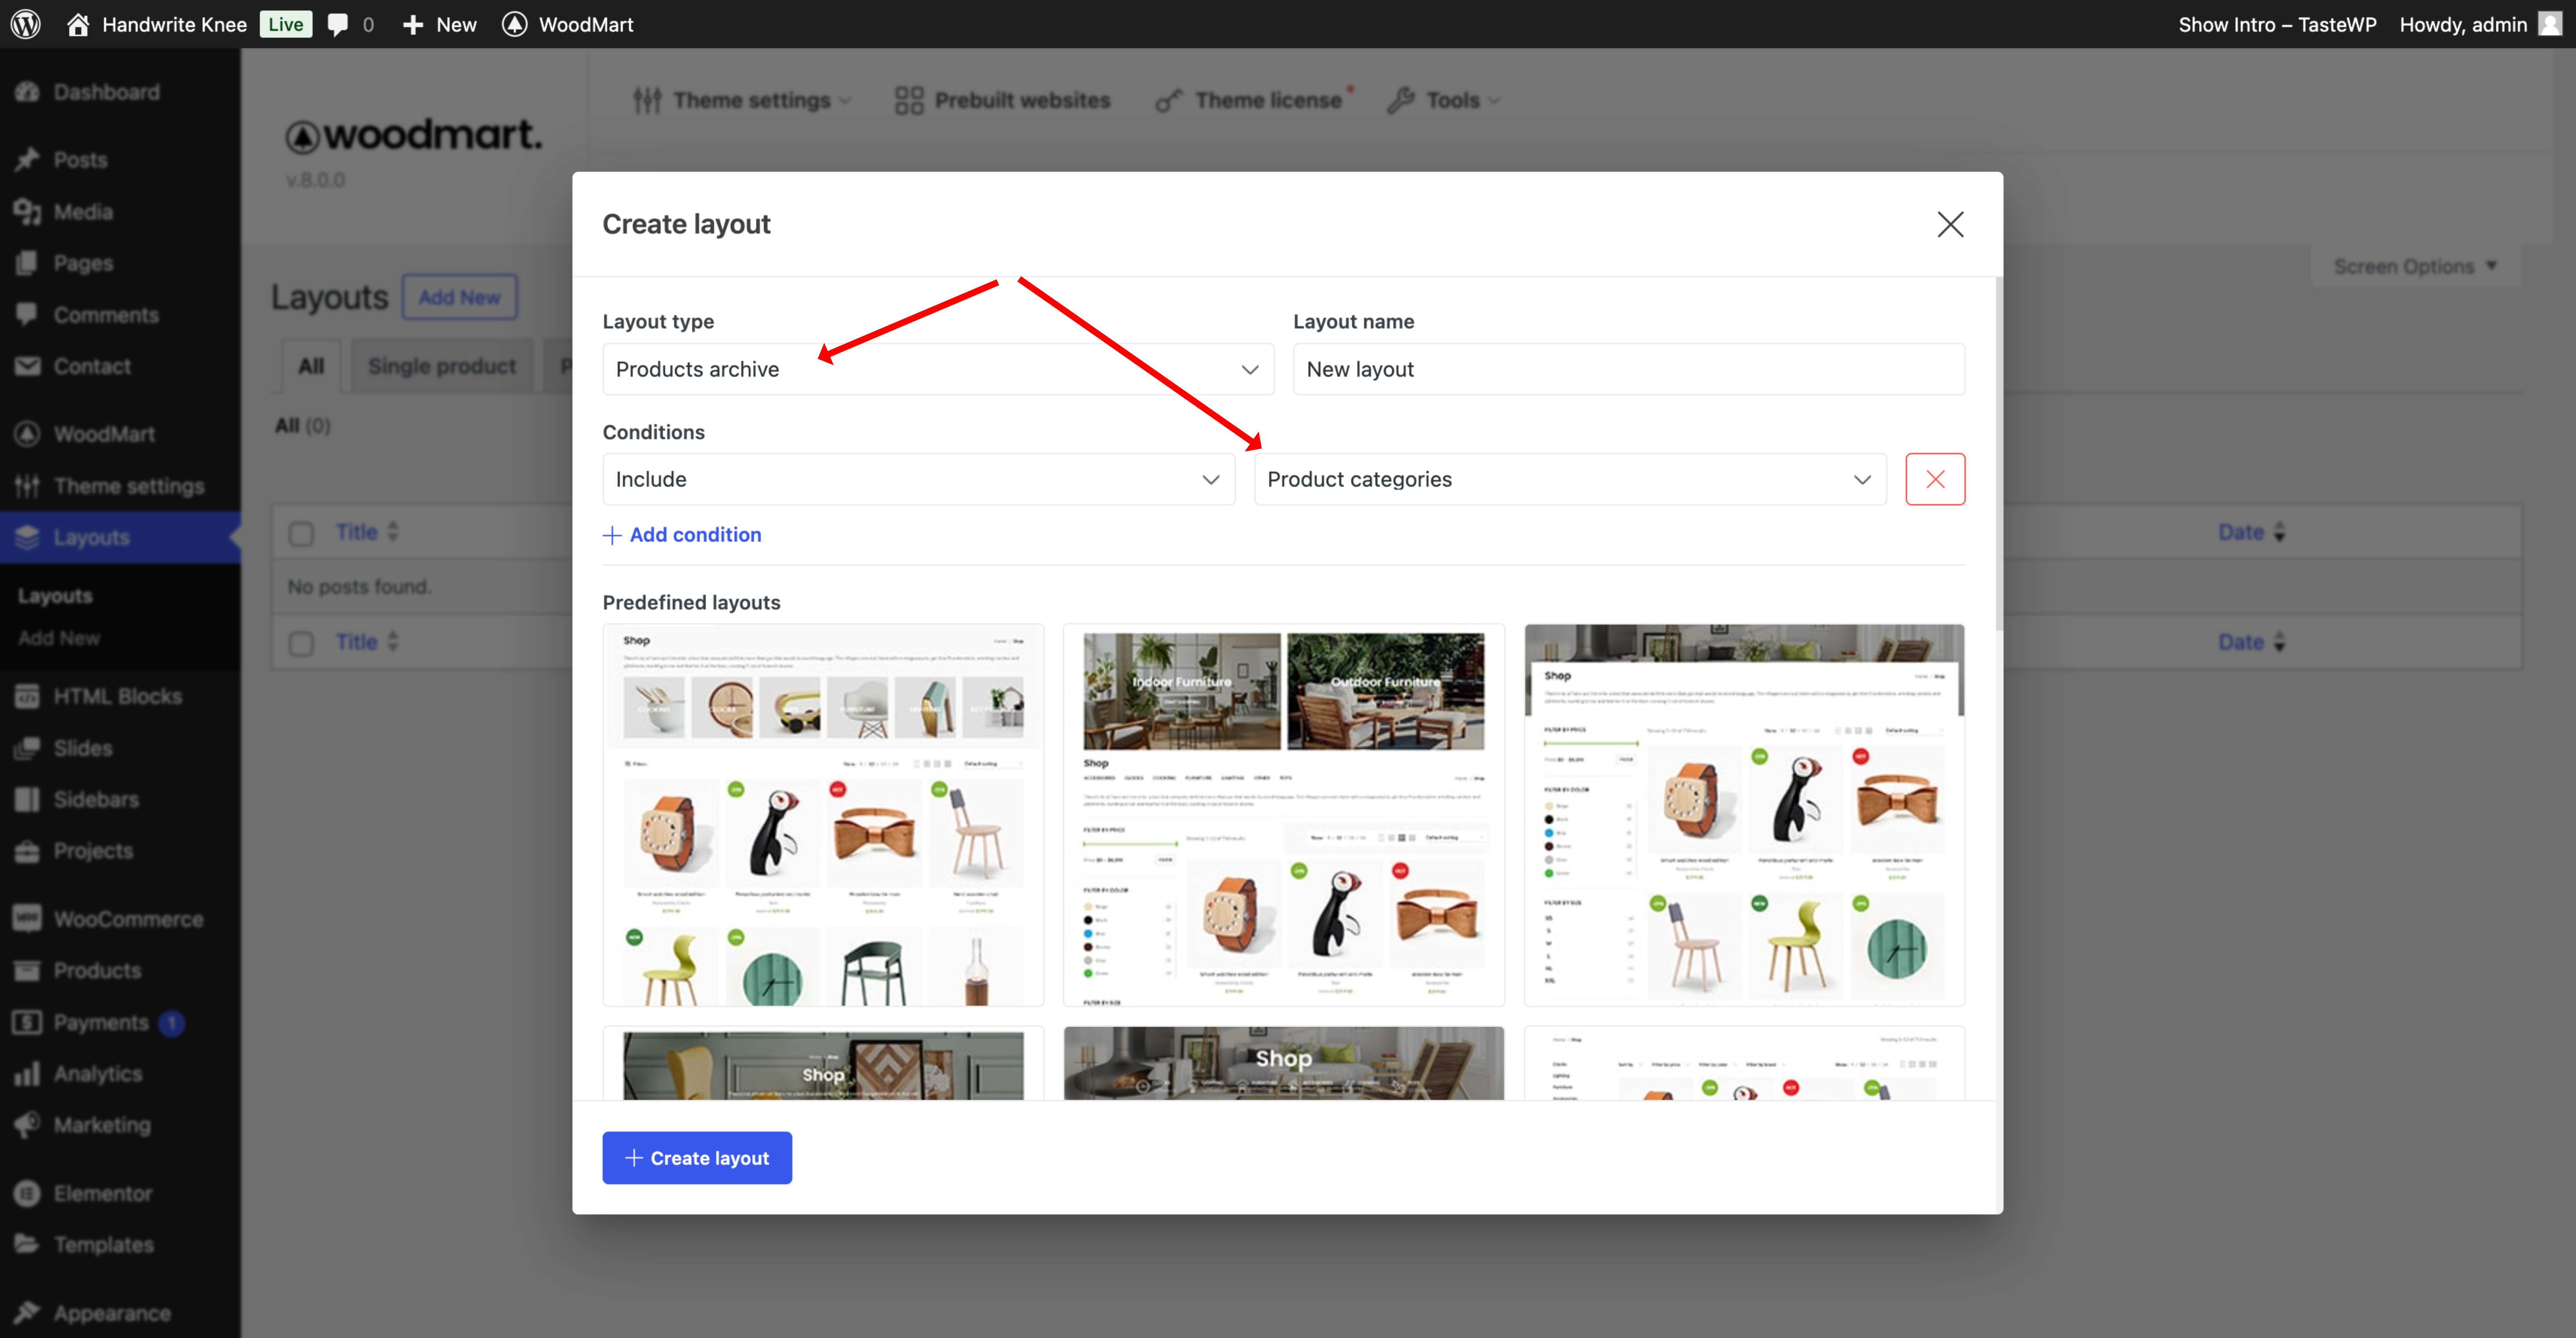
Task: Switch to the All layouts tab
Action: pyautogui.click(x=311, y=366)
